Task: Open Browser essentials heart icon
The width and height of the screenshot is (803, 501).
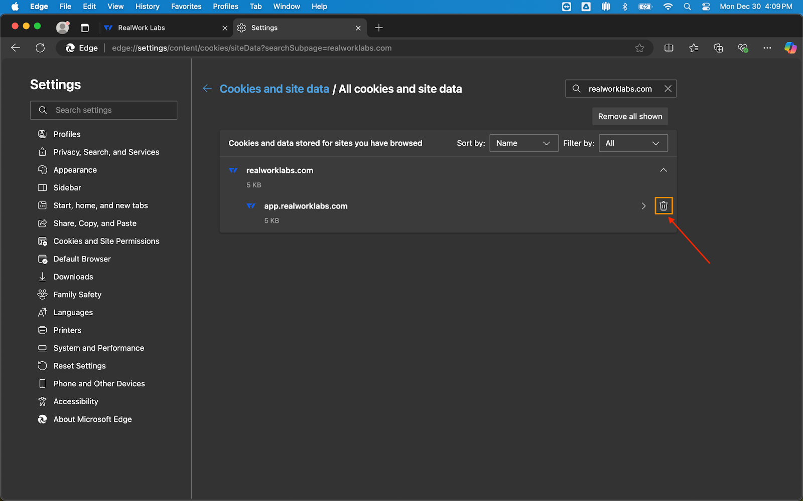Action: coord(743,48)
